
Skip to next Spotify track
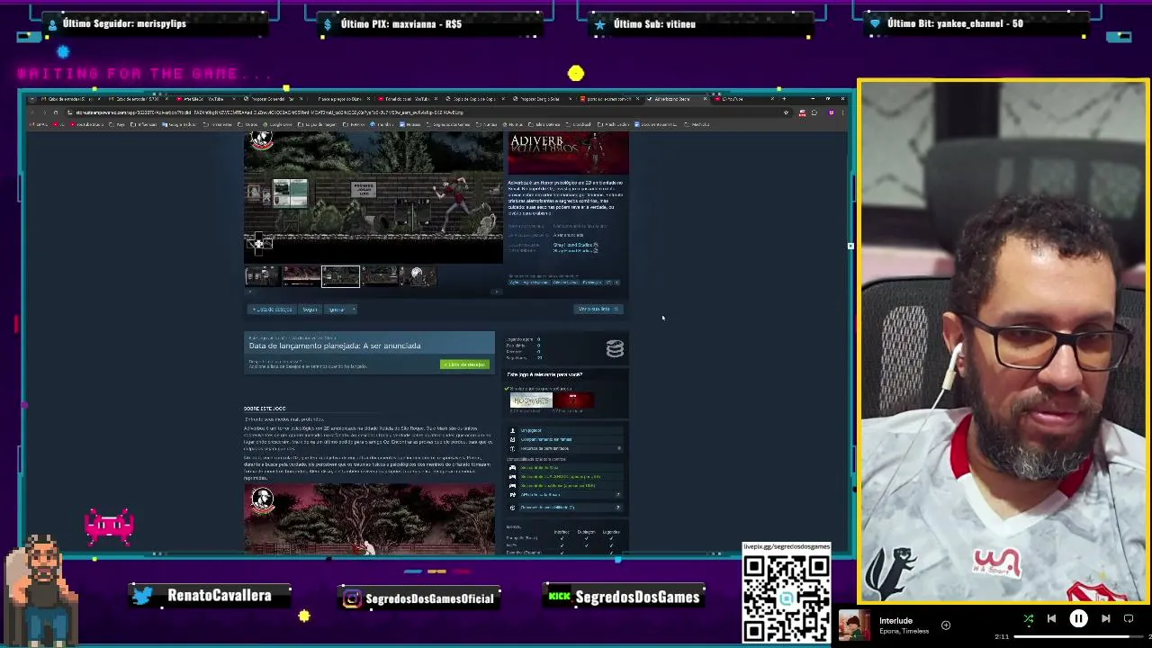pos(1106,619)
